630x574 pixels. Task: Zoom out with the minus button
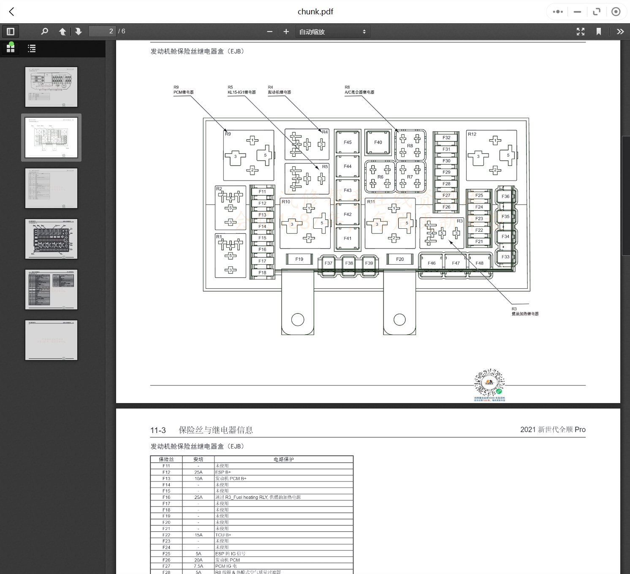click(269, 32)
